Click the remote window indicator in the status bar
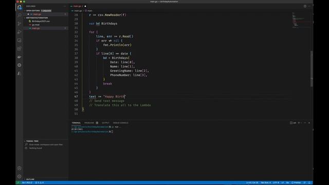 18,183
